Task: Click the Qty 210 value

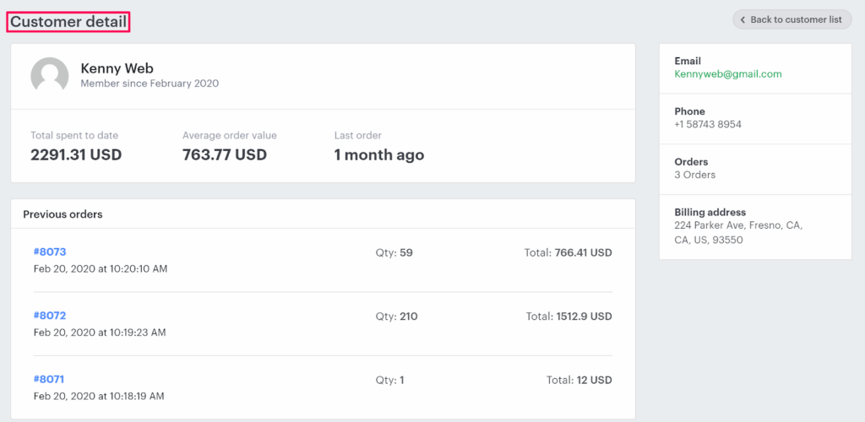Action: (x=408, y=316)
